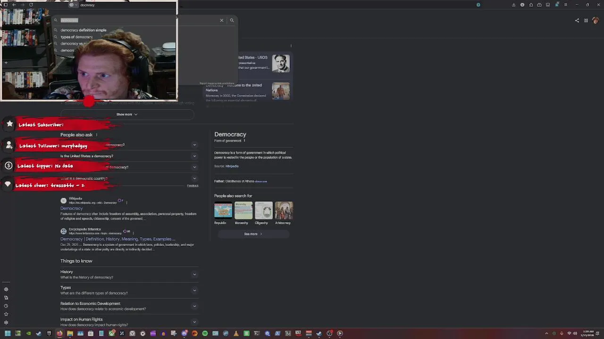The width and height of the screenshot is (604, 339).
Task: Click the magnifier search button
Action: pos(232,20)
